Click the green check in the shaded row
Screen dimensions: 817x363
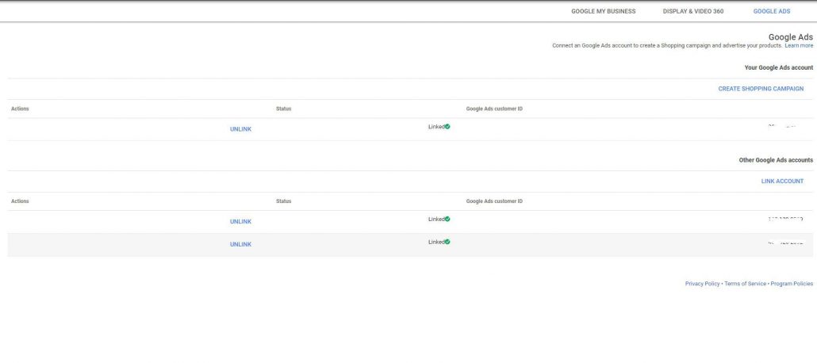(x=447, y=243)
